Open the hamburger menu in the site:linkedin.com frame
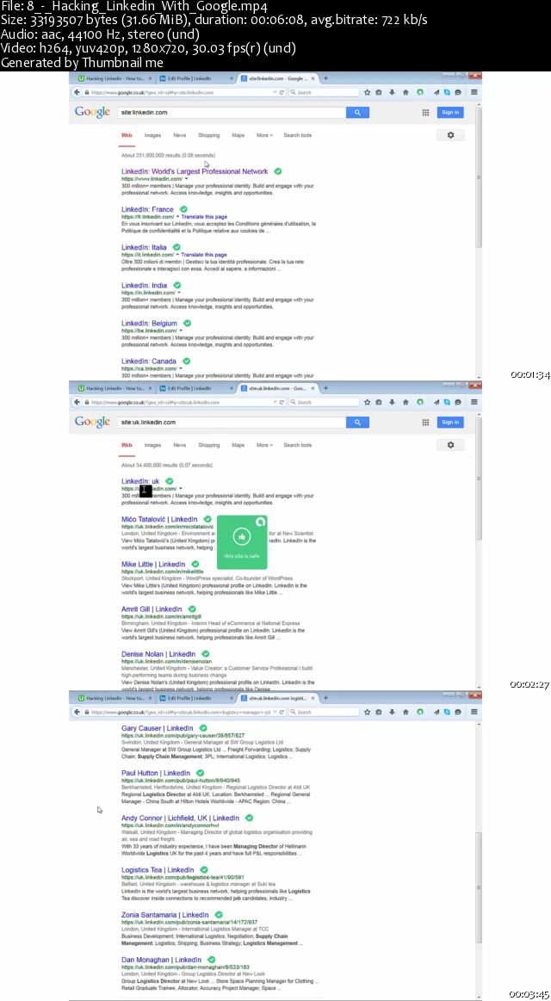This screenshot has width=551, height=1001. [474, 93]
